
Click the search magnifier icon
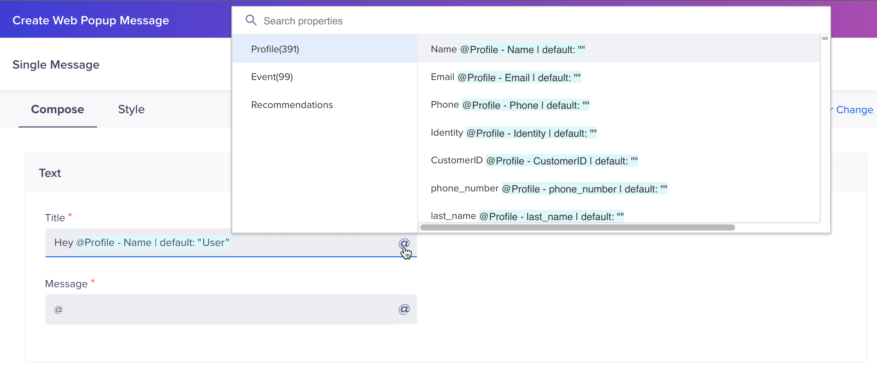pyautogui.click(x=251, y=20)
